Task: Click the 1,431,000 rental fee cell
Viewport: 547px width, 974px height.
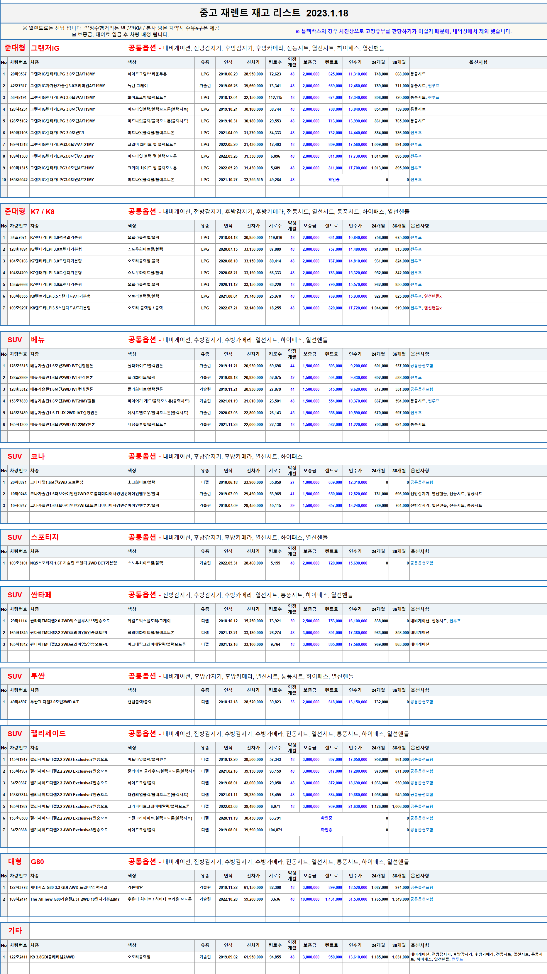Action: pyautogui.click(x=333, y=899)
